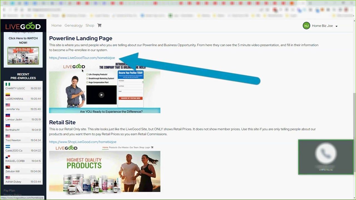The height and width of the screenshot is (200, 356).
Task: Select pre-enrollee name "Lamour Jackn"
Action: [x=14, y=119]
